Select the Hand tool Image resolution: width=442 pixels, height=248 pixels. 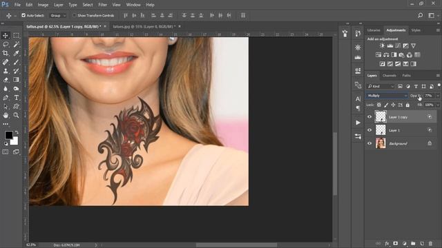point(6,115)
